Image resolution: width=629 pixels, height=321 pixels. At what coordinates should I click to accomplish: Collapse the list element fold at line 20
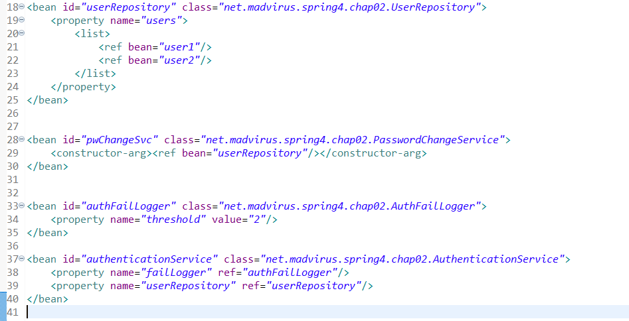[22, 33]
